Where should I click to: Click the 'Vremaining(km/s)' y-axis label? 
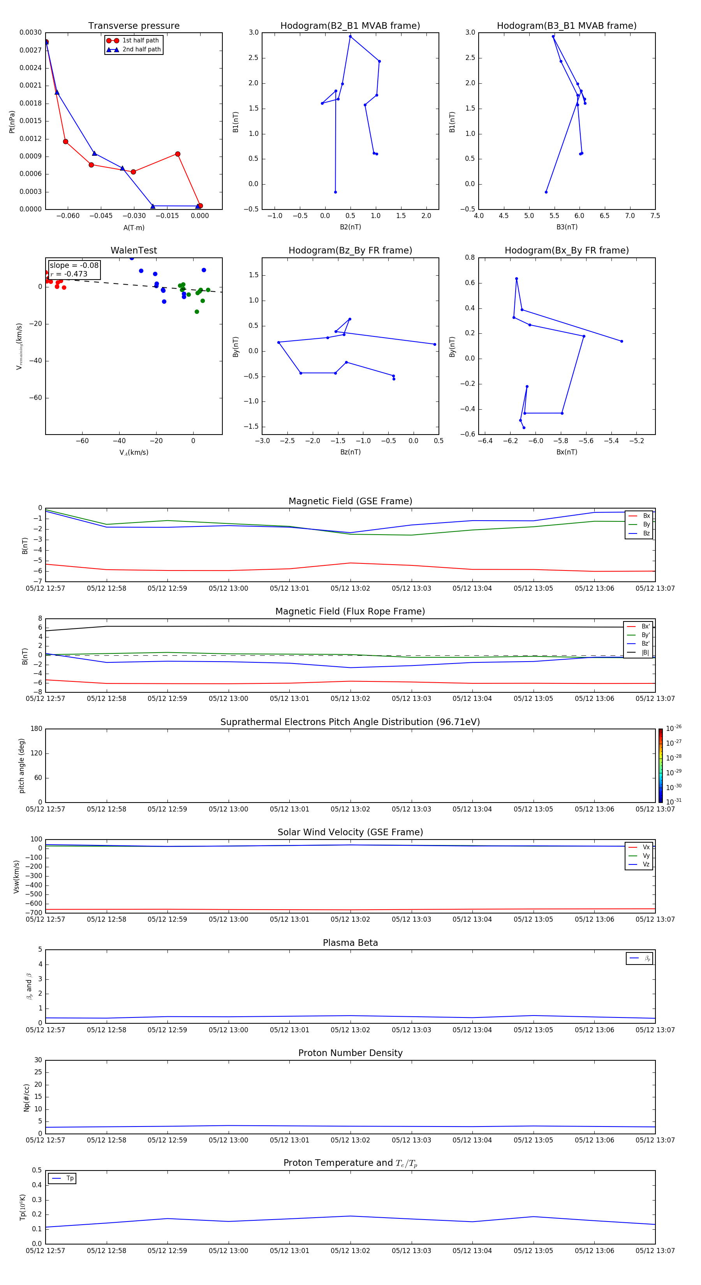point(19,346)
